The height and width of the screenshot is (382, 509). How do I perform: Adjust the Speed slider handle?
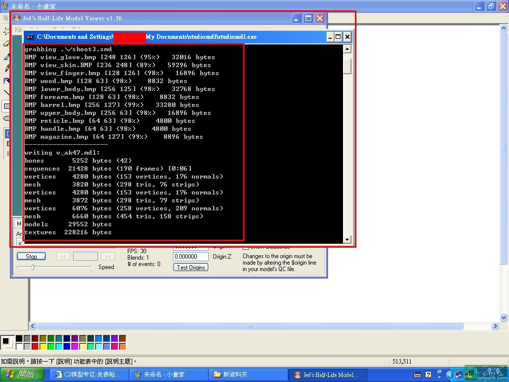click(x=33, y=267)
